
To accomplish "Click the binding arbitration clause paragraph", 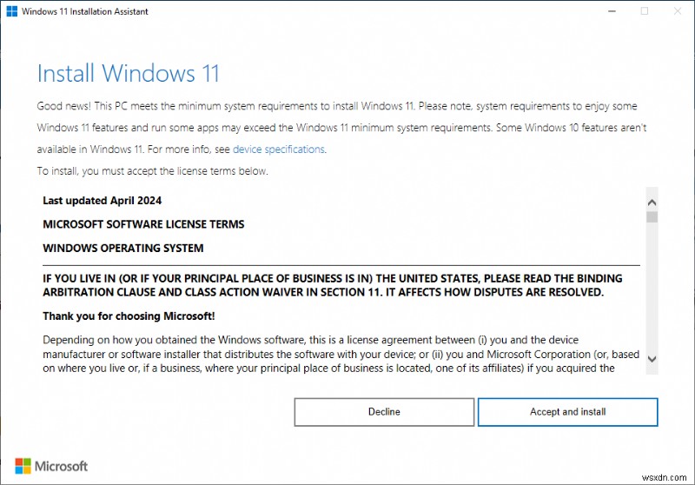I will point(333,285).
